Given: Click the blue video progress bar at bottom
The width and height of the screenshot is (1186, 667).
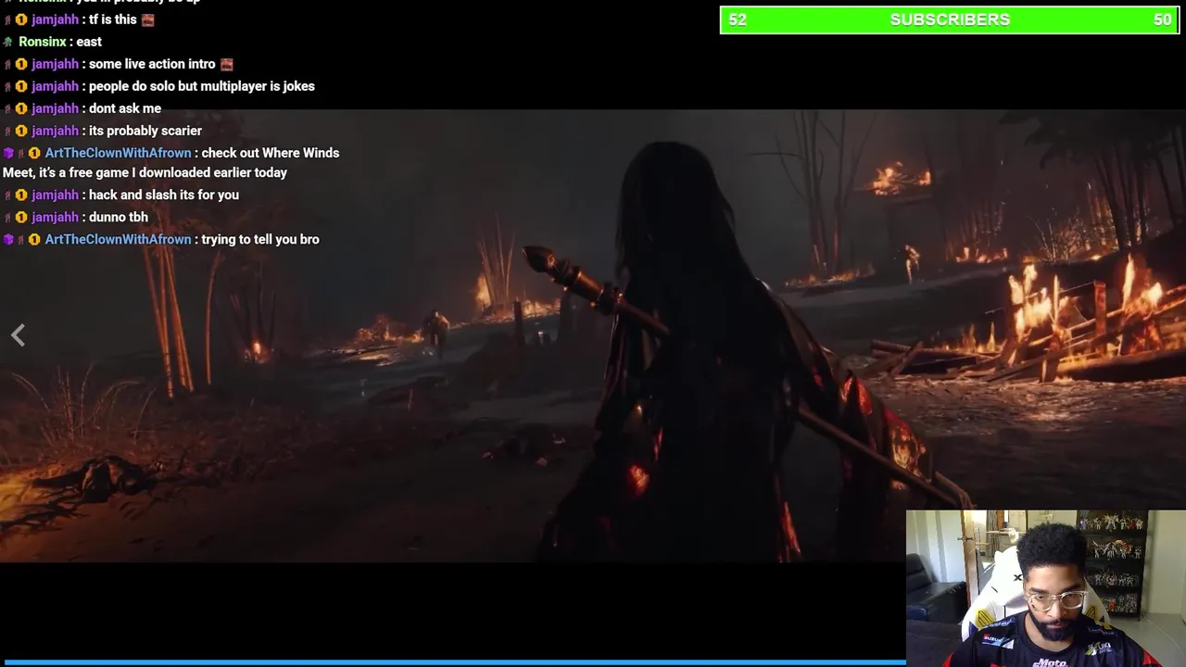Looking at the screenshot, I should coord(453,663).
